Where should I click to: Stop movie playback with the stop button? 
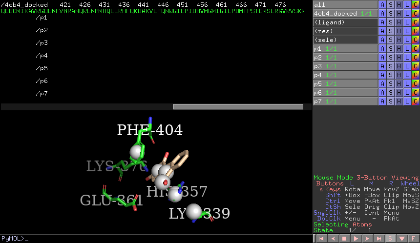click(x=343, y=239)
